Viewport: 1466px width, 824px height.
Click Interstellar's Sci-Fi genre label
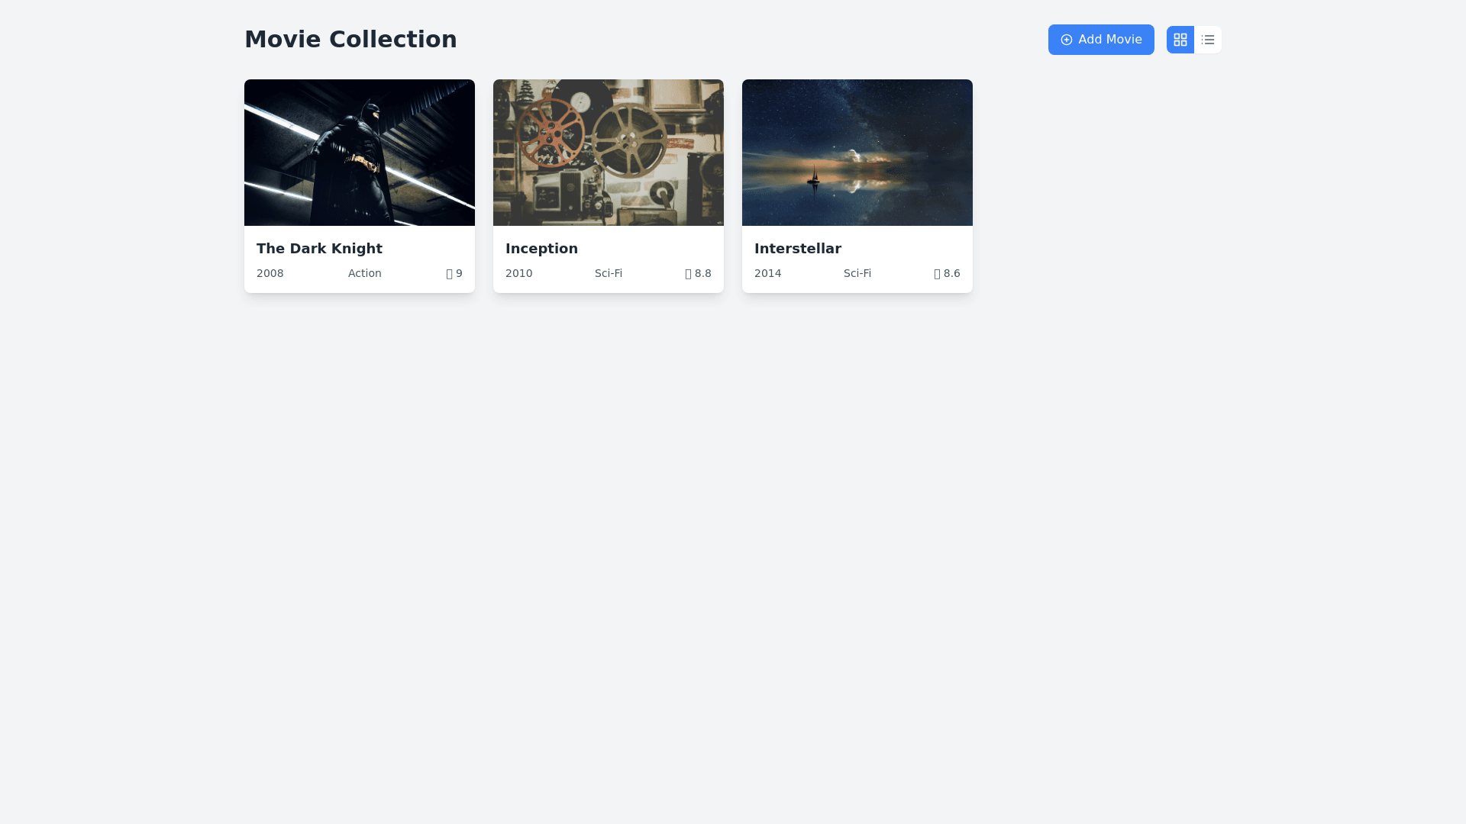click(x=857, y=273)
